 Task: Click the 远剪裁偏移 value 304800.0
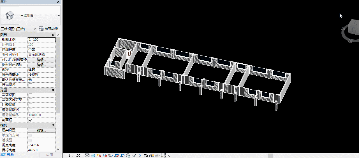click(41, 115)
